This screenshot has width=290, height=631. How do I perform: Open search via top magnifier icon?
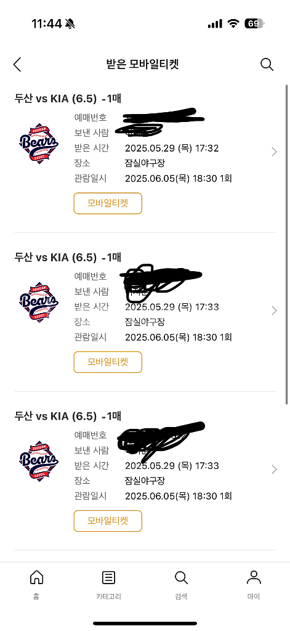pyautogui.click(x=267, y=64)
